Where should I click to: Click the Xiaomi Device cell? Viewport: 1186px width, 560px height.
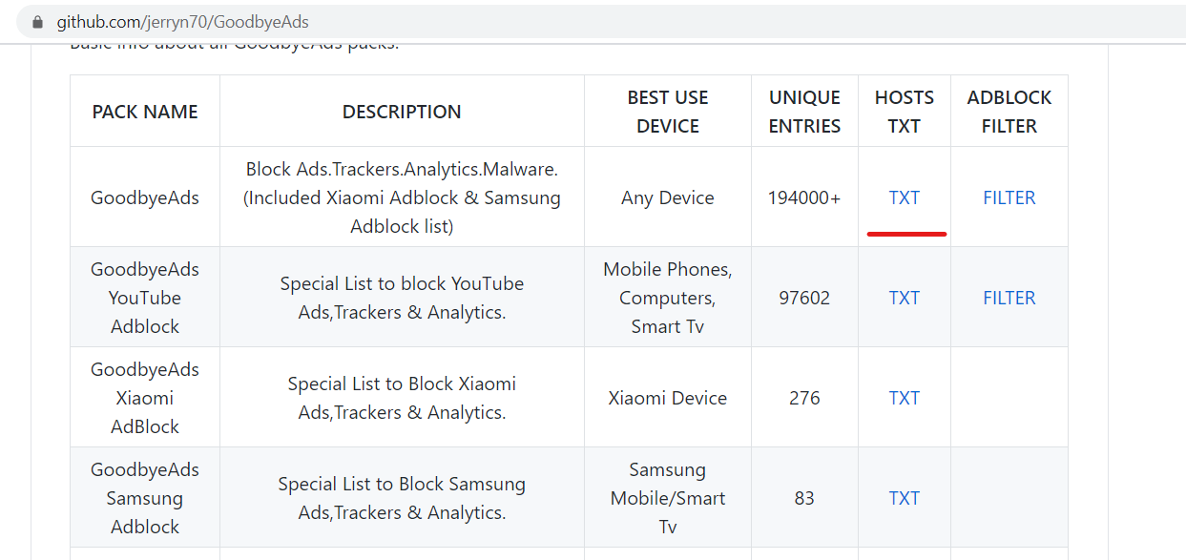[668, 398]
